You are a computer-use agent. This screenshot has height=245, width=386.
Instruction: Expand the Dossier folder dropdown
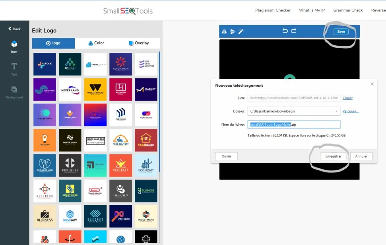(336, 111)
